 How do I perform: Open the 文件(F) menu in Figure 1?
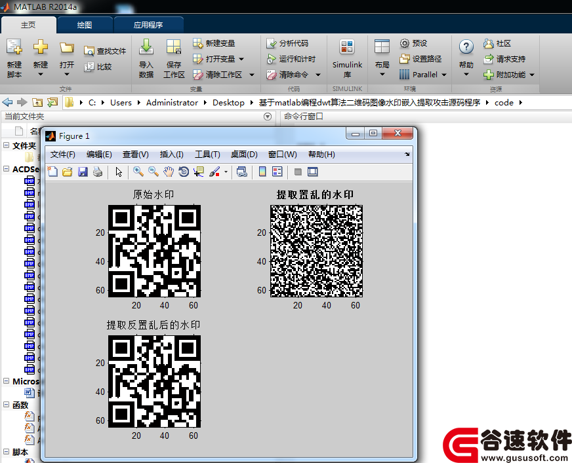click(x=63, y=155)
